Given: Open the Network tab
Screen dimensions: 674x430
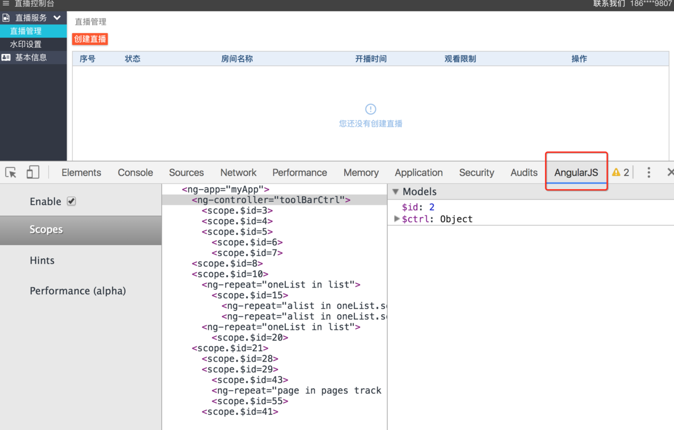Looking at the screenshot, I should [x=238, y=172].
